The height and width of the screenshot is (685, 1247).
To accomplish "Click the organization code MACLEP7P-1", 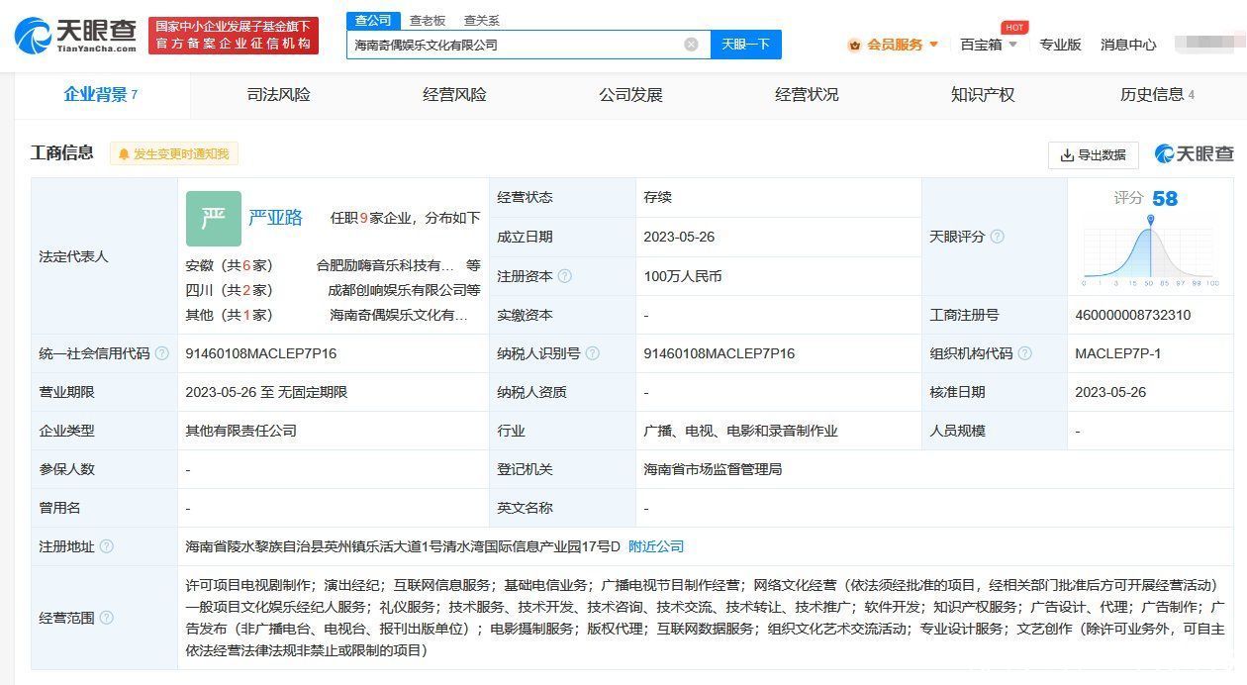I will [1118, 353].
